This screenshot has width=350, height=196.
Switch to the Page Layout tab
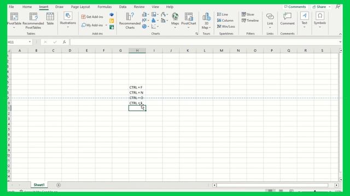80,7
